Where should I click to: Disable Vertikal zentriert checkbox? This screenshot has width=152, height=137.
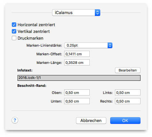click(x=14, y=31)
